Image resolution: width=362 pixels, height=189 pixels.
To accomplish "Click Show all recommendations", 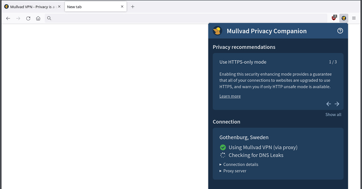I will pos(333,114).
